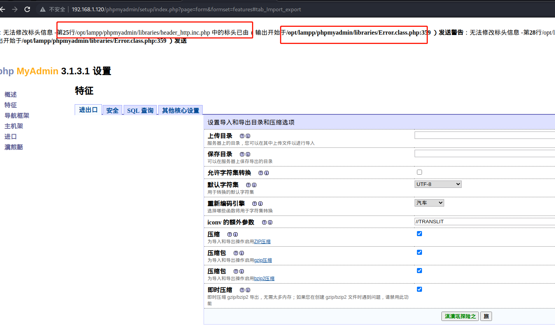555x333 pixels.
Task: Follow the gzip压缩 hyperlink
Action: pyautogui.click(x=263, y=260)
